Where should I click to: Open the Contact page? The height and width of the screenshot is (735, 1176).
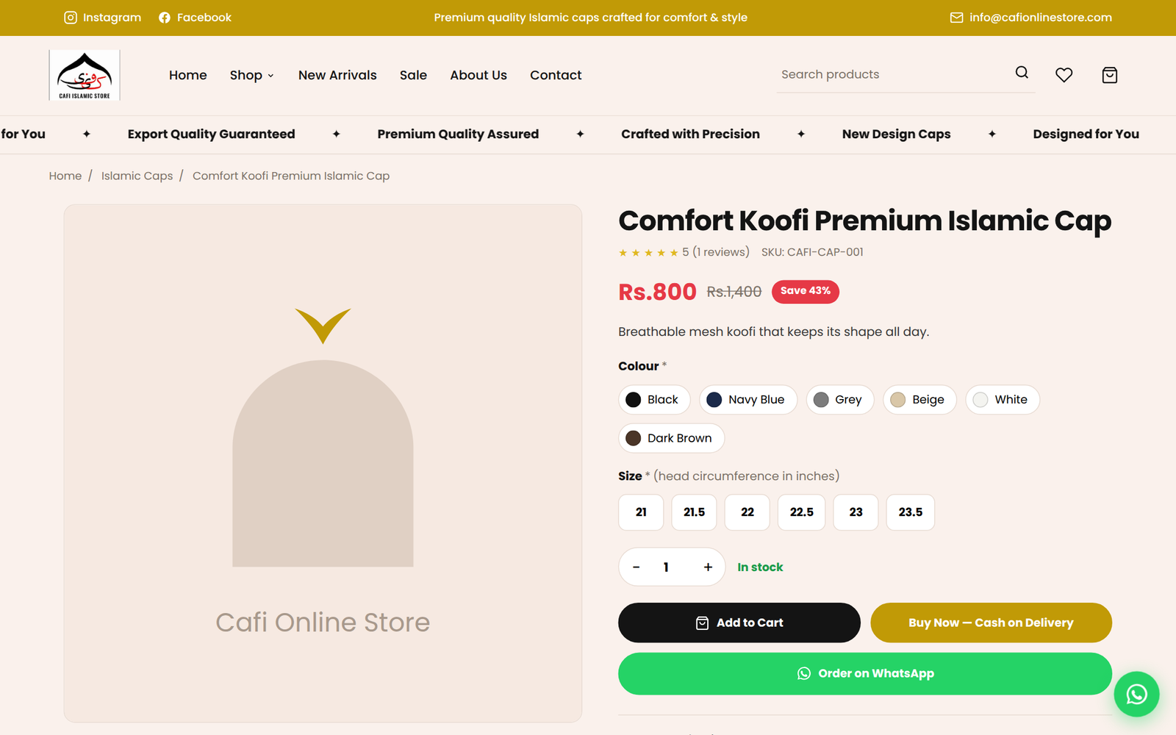556,75
